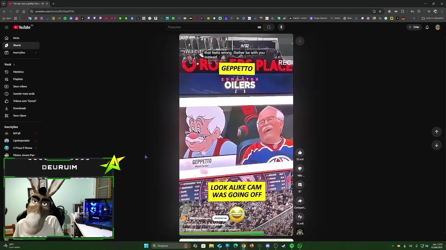Open the Short's sound thumbnail
The width and height of the screenshot is (446, 250).
[300, 232]
